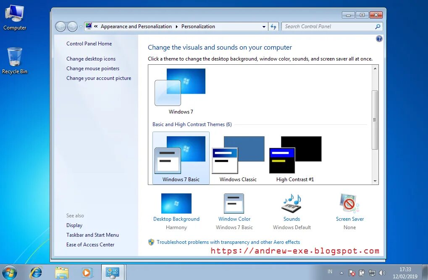The width and height of the screenshot is (428, 280).
Task: Click the theme list scrollbar thumb
Action: [x=375, y=120]
